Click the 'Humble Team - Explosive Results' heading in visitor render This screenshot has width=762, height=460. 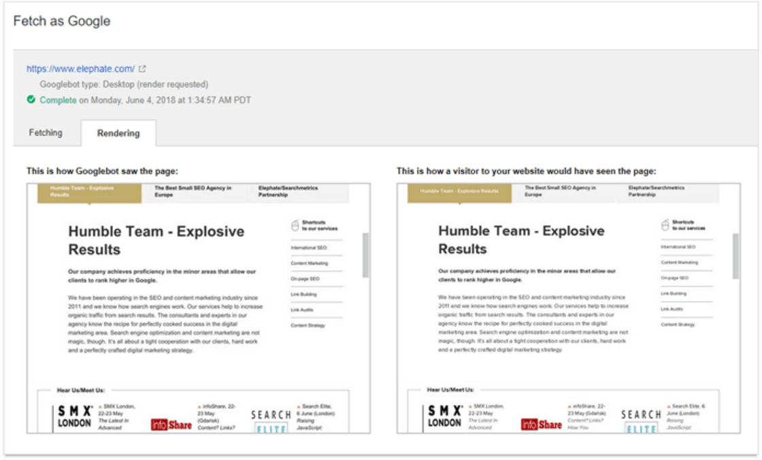(x=521, y=240)
